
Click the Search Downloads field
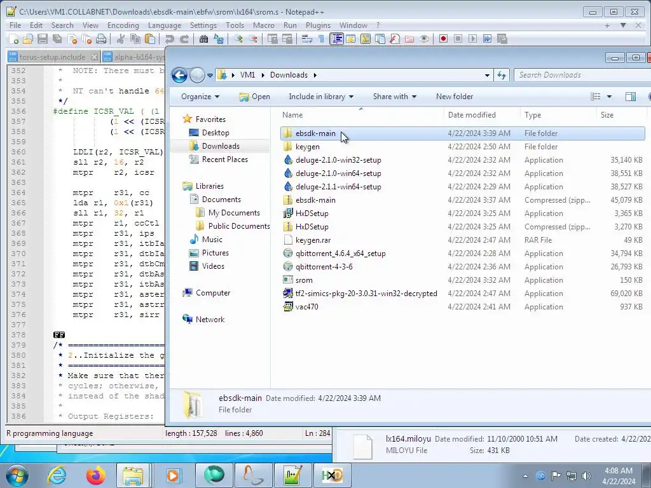[581, 75]
